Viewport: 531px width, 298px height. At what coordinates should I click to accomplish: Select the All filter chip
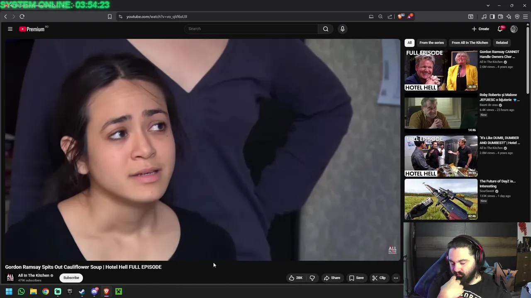click(x=409, y=43)
